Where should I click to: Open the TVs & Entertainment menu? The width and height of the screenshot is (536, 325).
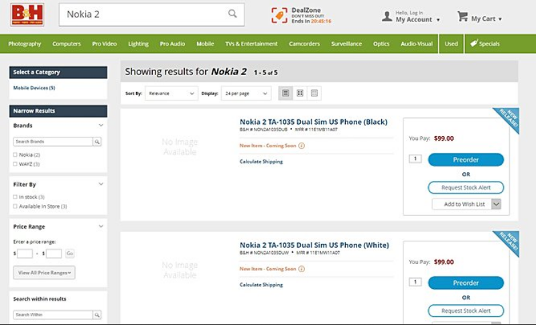[251, 44]
